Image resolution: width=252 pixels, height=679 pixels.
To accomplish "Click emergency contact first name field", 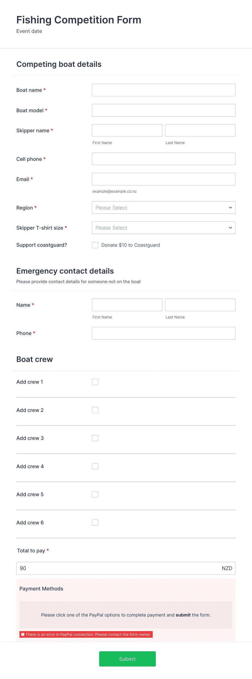I will 127,305.
